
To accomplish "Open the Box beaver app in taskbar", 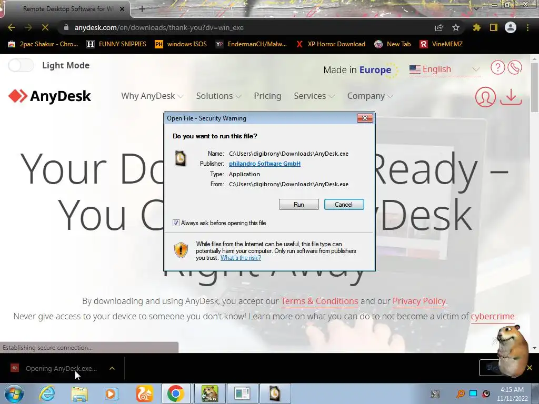I will (x=209, y=393).
